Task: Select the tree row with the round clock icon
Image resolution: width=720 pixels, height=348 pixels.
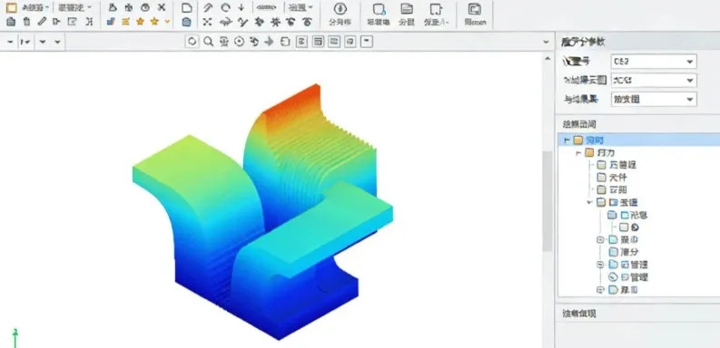Action: (x=627, y=277)
